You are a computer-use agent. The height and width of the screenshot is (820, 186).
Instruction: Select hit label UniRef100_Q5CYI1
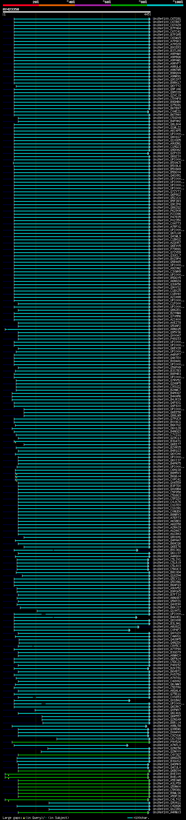167,579
